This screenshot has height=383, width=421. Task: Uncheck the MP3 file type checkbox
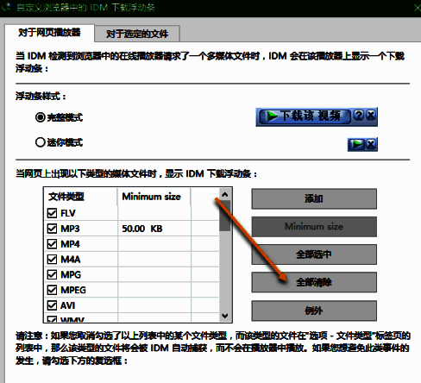(52, 229)
